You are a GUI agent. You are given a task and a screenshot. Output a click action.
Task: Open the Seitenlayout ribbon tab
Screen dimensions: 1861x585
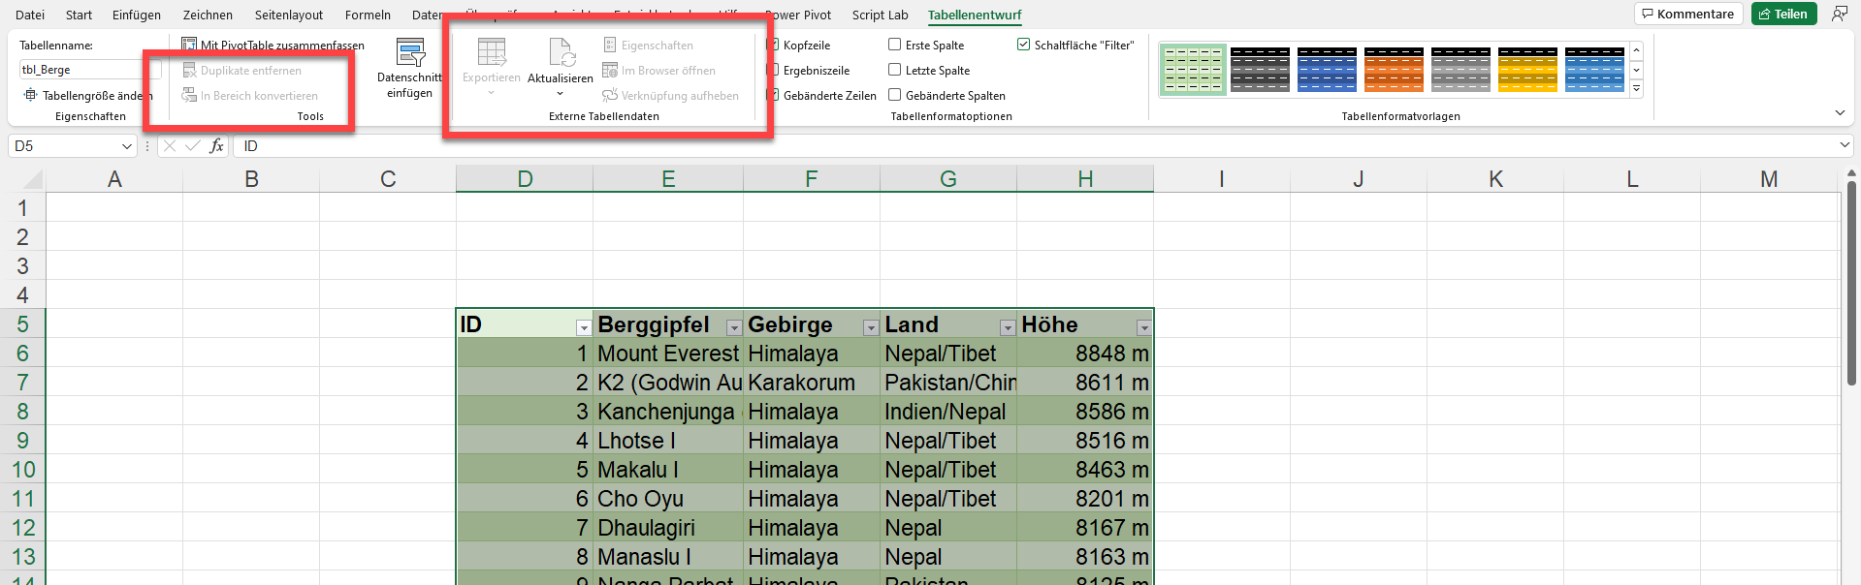tap(289, 15)
